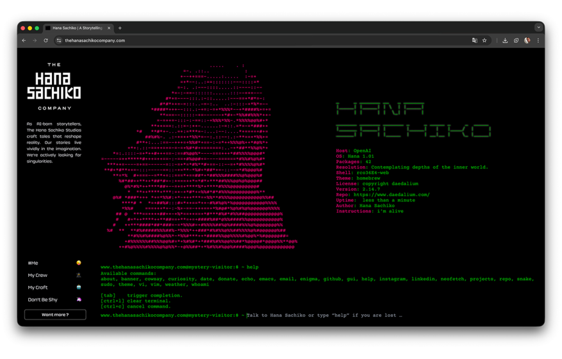Viewport: 562px width, 359px height.
Task: Click the robot icon beside My Craft
Action: pos(79,287)
